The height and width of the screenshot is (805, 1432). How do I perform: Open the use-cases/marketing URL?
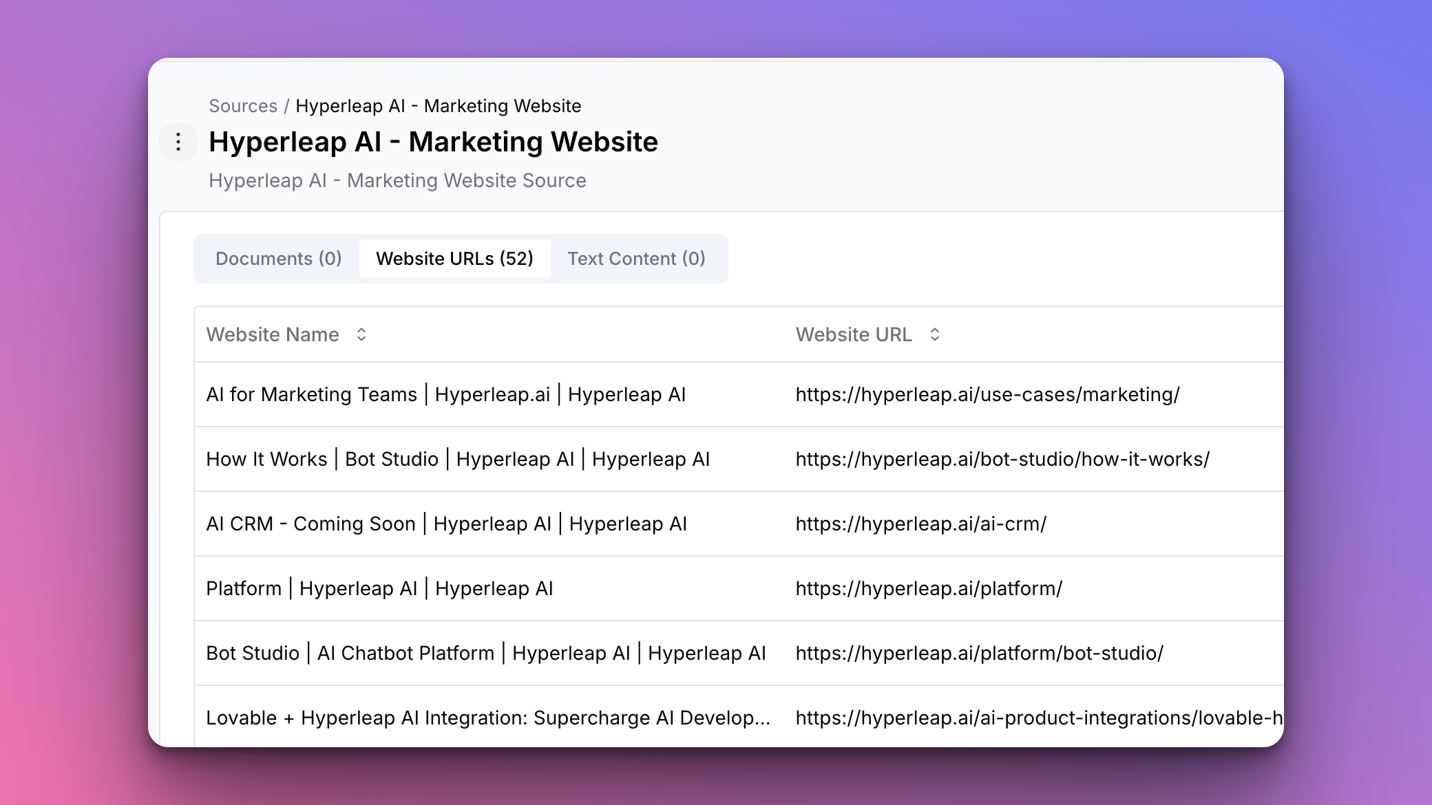coord(987,394)
